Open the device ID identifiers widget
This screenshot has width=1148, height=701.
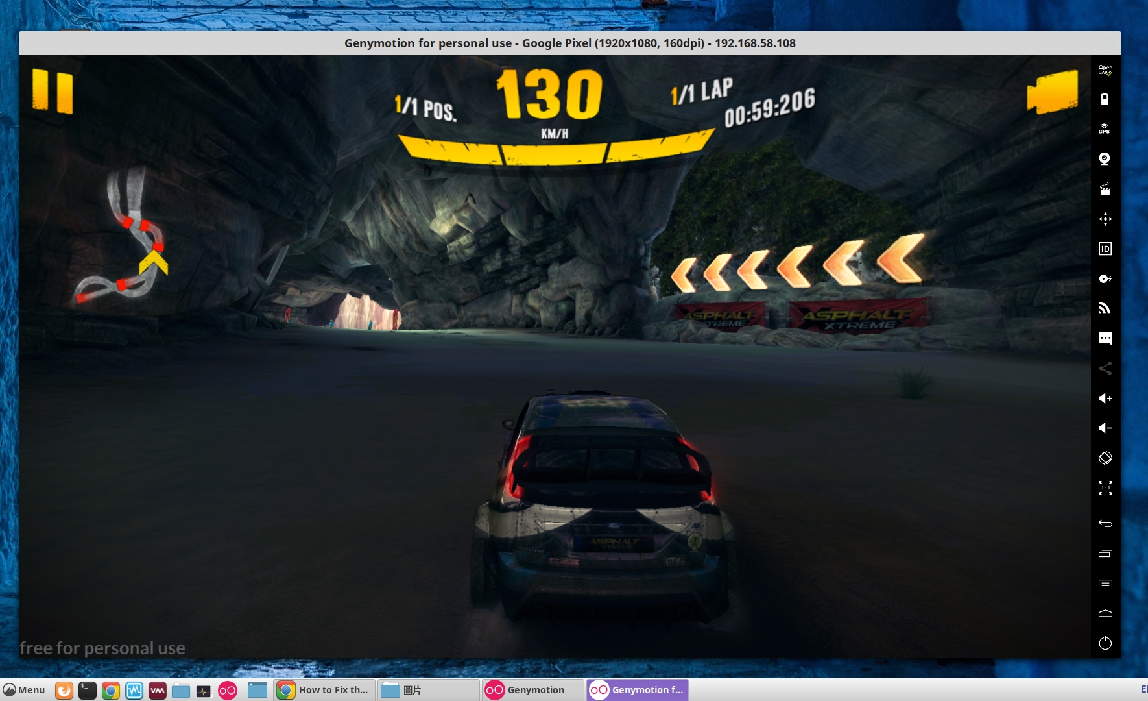pyautogui.click(x=1105, y=249)
